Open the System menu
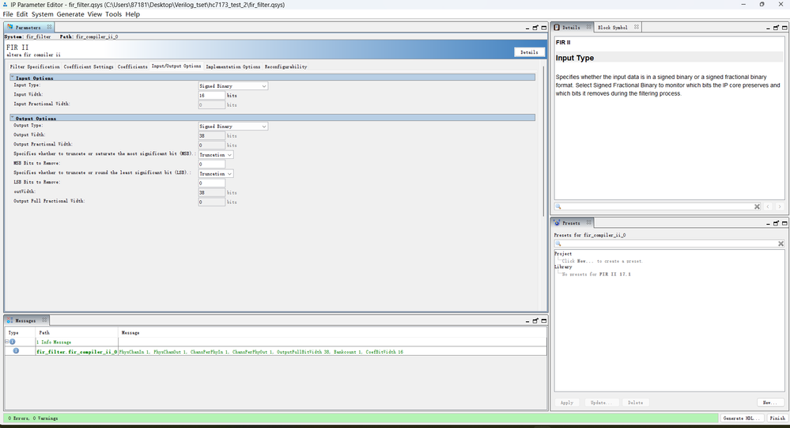 coord(43,14)
